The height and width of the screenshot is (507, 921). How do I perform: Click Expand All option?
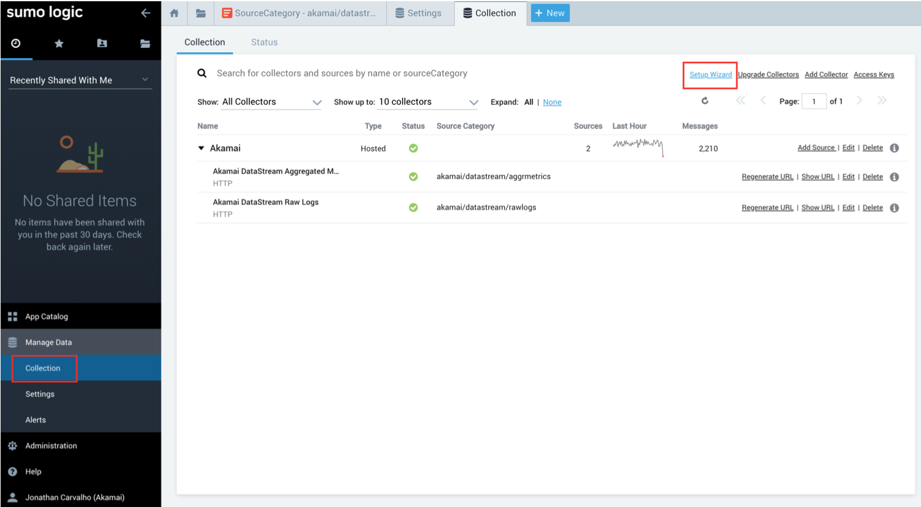[x=529, y=102]
